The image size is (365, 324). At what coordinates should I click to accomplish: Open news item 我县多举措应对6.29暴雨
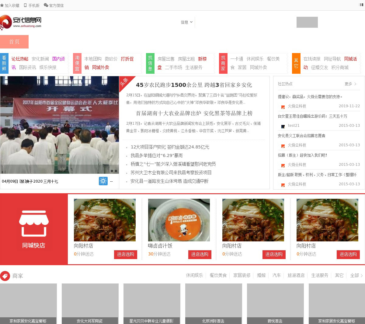click(157, 155)
